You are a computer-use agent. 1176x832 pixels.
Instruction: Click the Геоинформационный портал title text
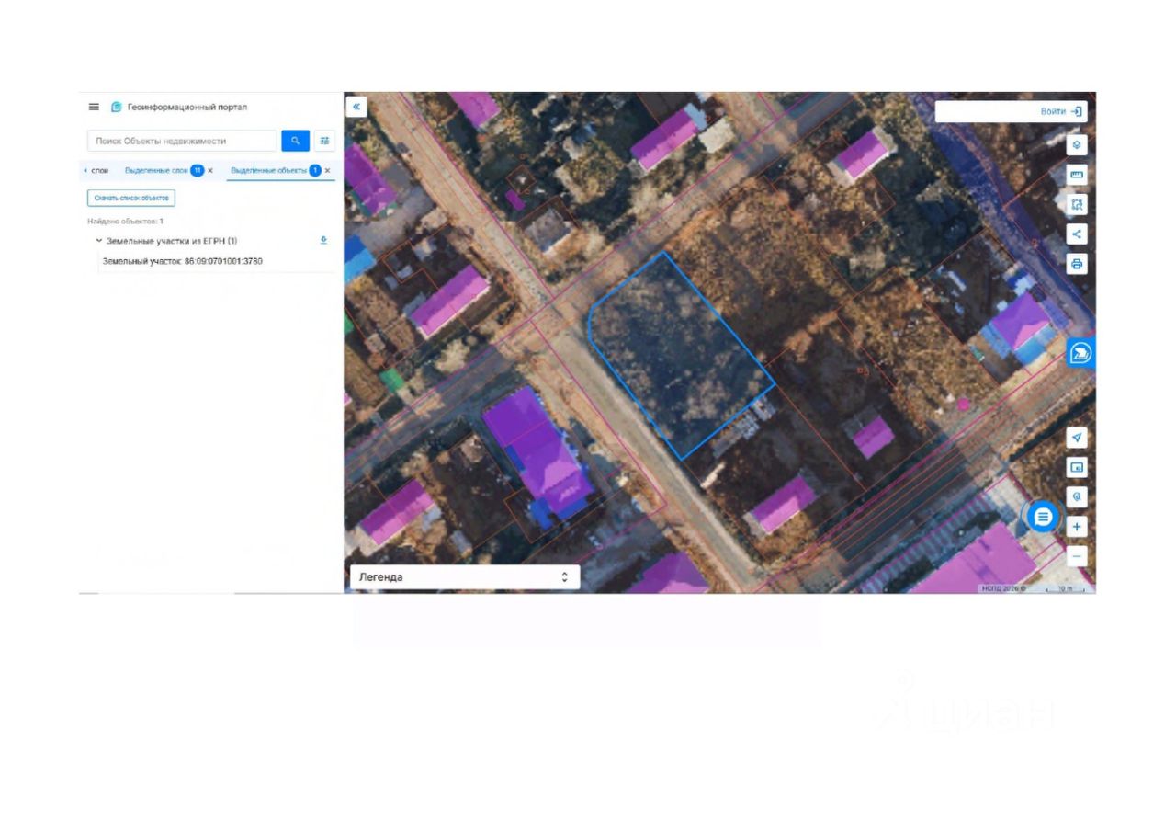click(187, 107)
